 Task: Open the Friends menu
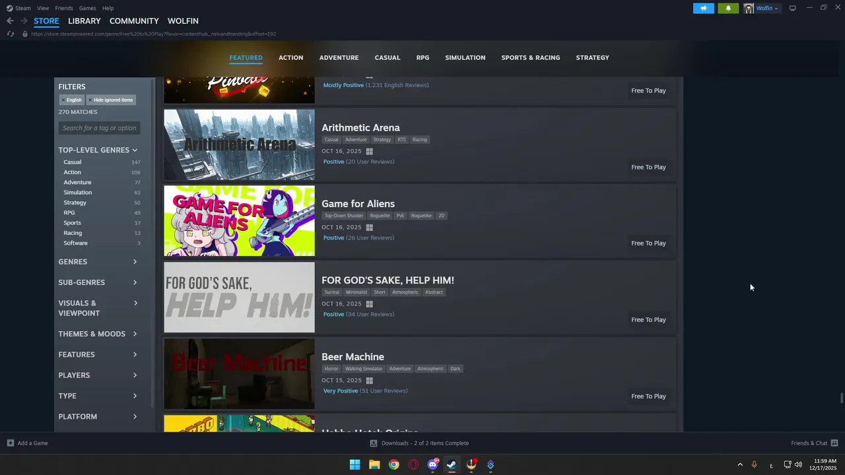coord(64,8)
